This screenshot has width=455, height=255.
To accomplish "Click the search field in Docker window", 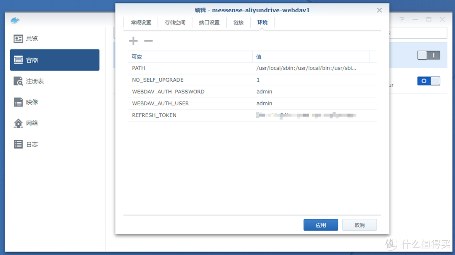I will (418, 33).
